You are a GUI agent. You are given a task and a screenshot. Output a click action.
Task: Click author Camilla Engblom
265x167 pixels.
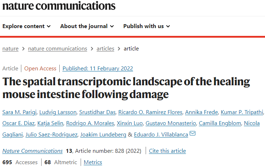click(x=220, y=123)
